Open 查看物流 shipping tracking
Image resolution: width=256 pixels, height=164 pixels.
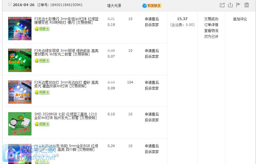click(211, 31)
